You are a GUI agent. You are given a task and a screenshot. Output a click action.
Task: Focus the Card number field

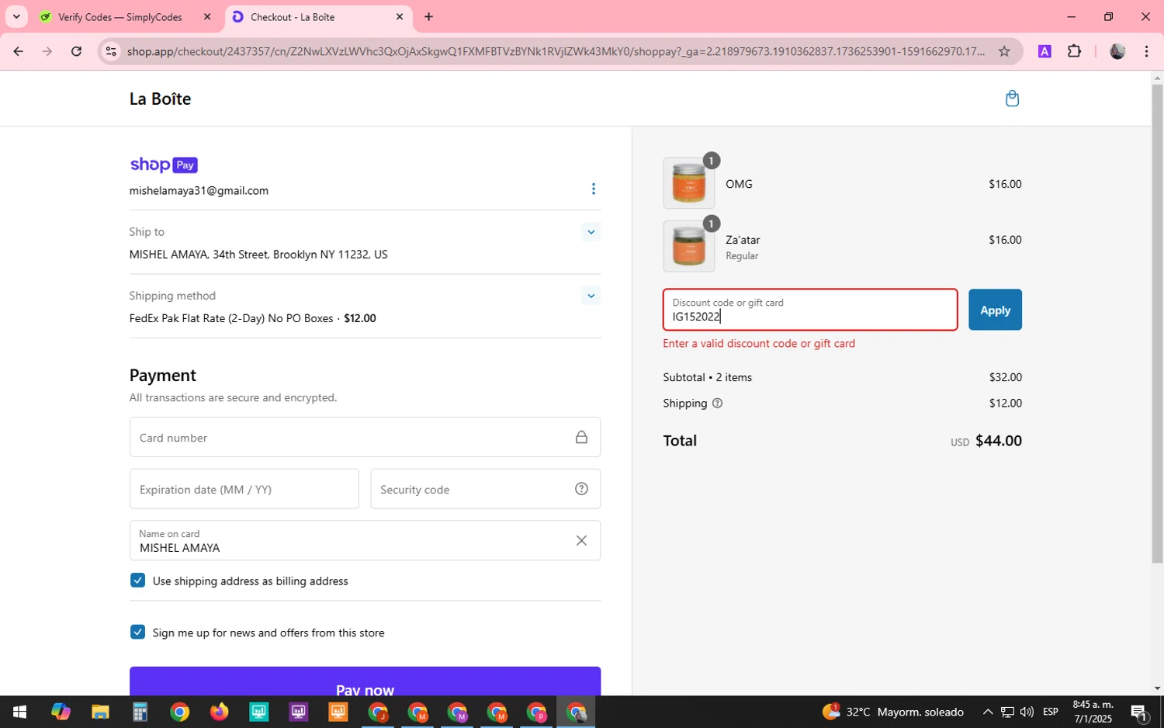click(x=365, y=437)
